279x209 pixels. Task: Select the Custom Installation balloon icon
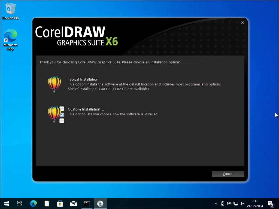point(54,114)
